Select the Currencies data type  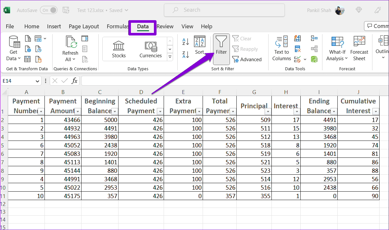coord(151,49)
